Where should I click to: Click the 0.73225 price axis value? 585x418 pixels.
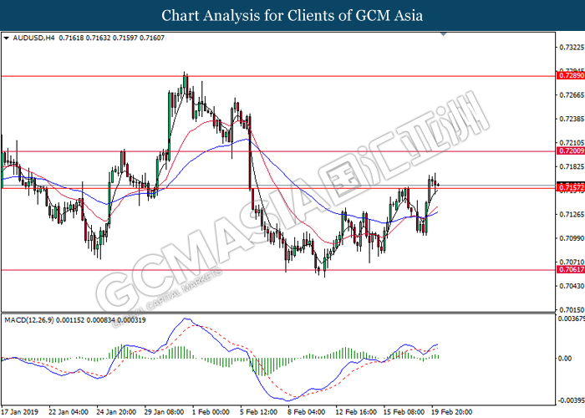571,47
